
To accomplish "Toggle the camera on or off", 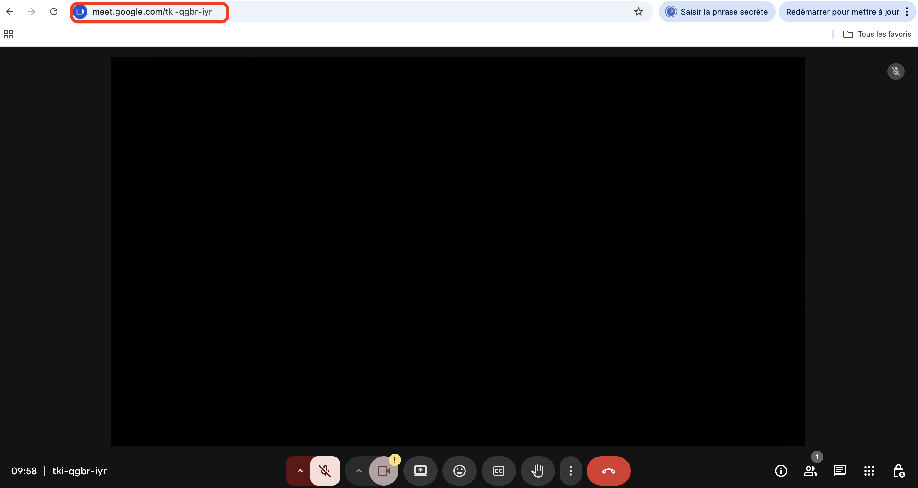I will tap(384, 471).
